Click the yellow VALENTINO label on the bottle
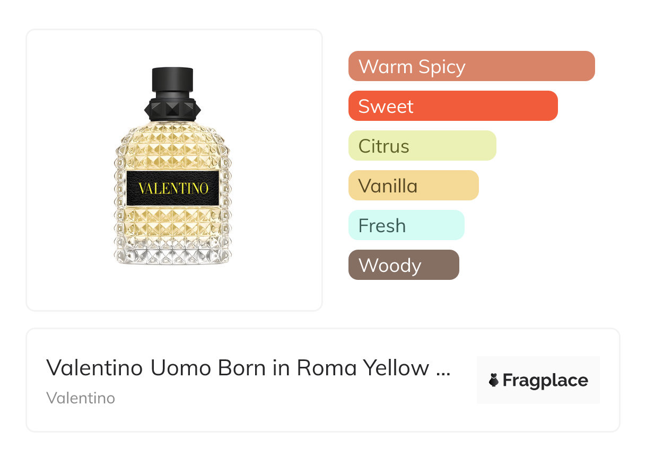Image resolution: width=646 pixels, height=458 pixels. (173, 188)
